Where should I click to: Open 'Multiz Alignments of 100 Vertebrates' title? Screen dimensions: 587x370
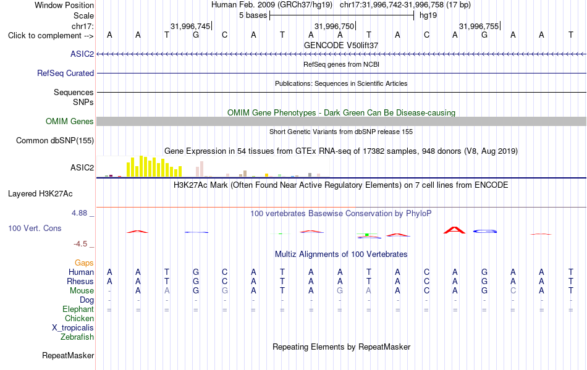[x=341, y=254]
